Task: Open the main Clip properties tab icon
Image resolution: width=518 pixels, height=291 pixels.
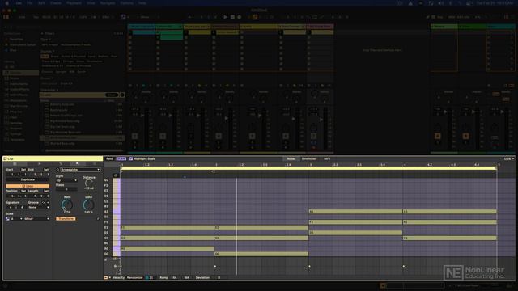Action: pyautogui.click(x=15, y=163)
